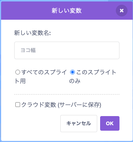This screenshot has height=142, width=133.
Task: Tick the empty square for server-saved cloud variable
Action: [x=18, y=105]
